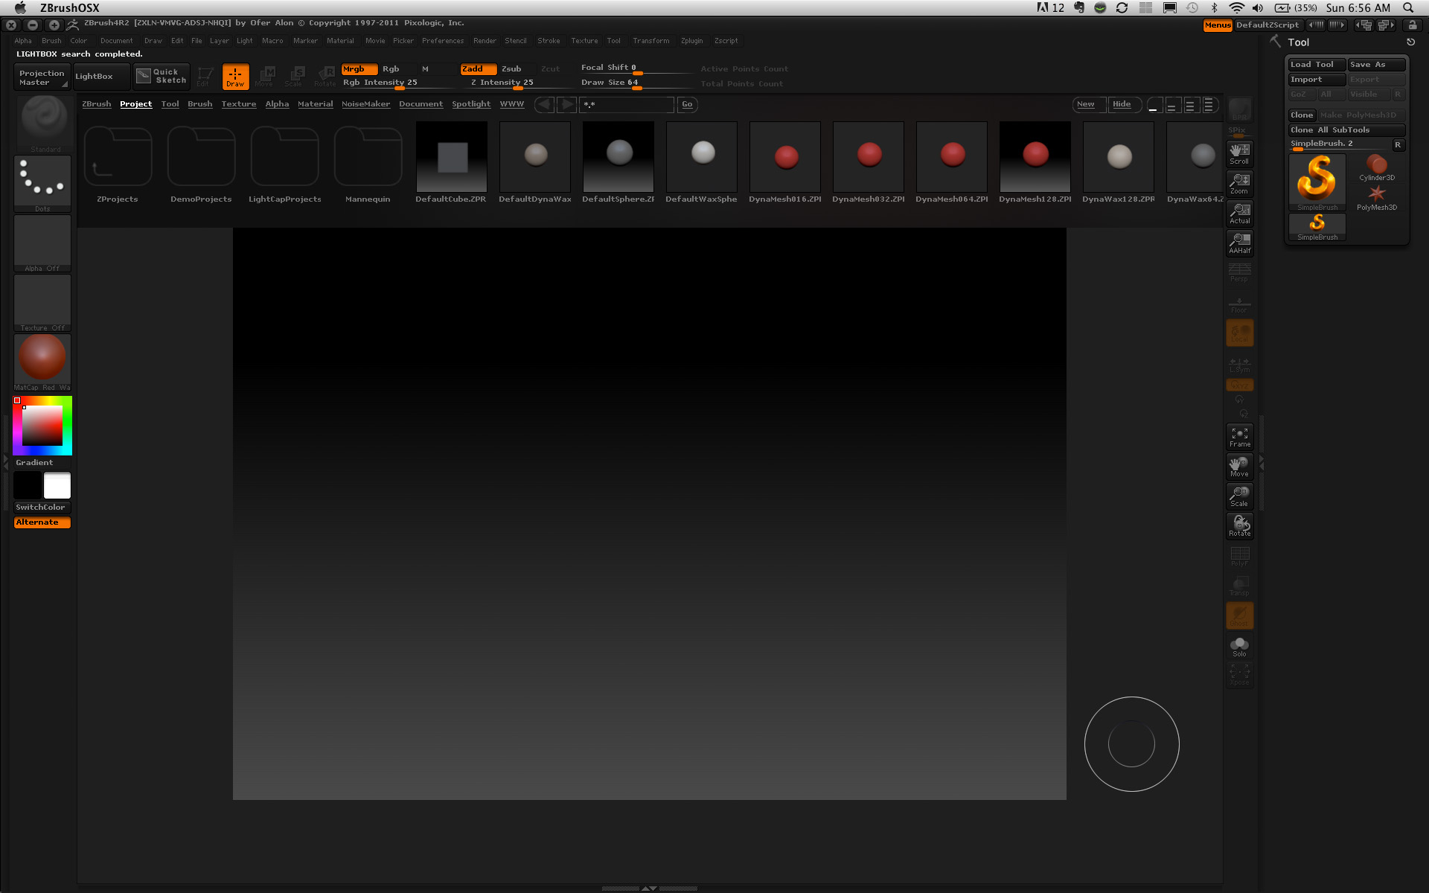Go to previous LightBox page arrow
The height and width of the screenshot is (893, 1429).
(x=545, y=104)
